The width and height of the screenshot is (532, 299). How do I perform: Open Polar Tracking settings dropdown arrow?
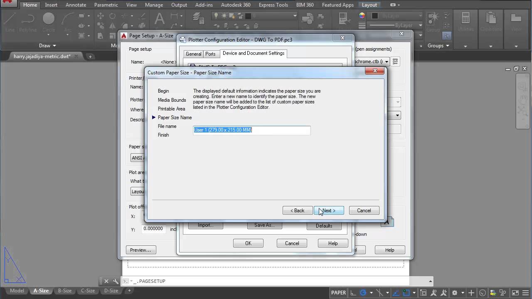371,293
